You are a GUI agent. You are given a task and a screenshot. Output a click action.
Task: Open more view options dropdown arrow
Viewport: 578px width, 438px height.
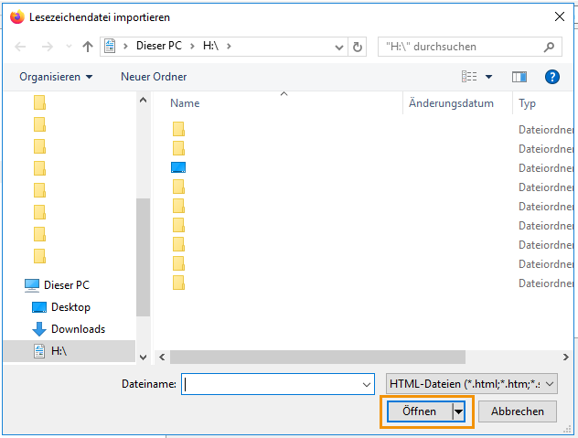488,77
